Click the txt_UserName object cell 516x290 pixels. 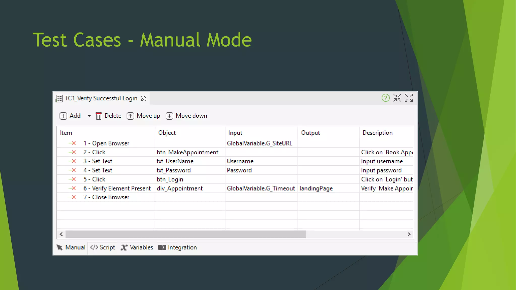coord(175,161)
